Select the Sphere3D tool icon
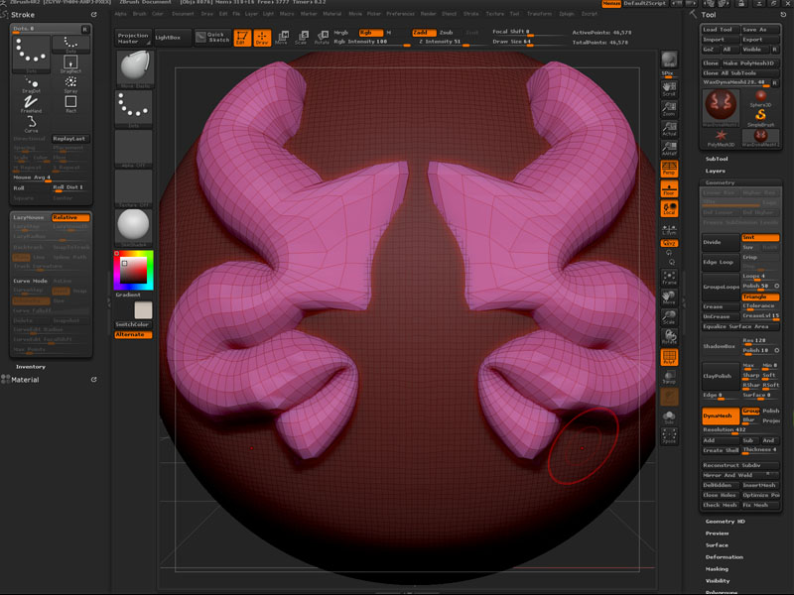This screenshot has width=794, height=595. [760, 98]
